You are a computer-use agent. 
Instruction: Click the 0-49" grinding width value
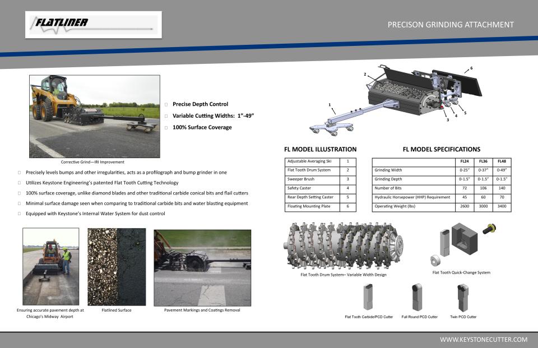(x=502, y=170)
